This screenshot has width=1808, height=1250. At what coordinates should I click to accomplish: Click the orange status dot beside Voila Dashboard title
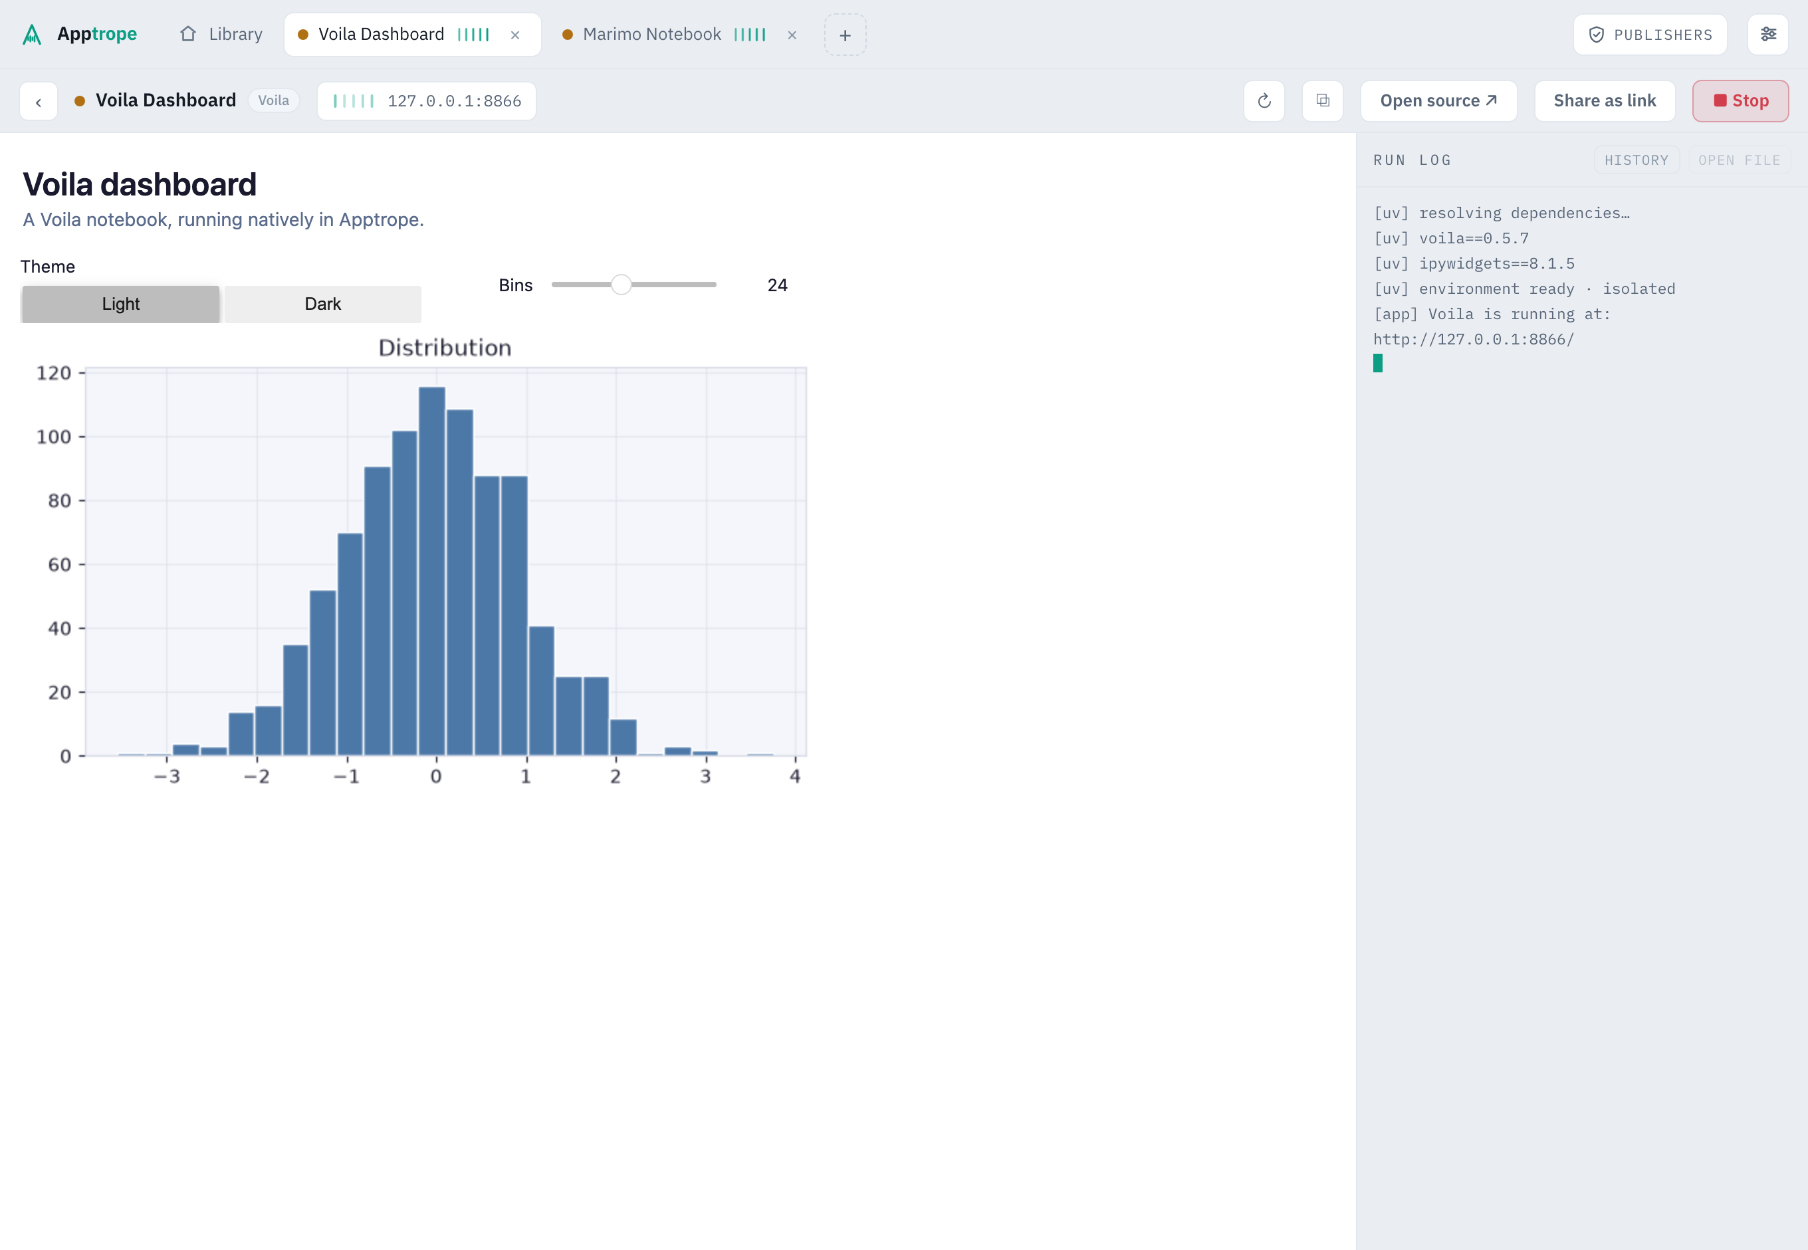(x=79, y=101)
